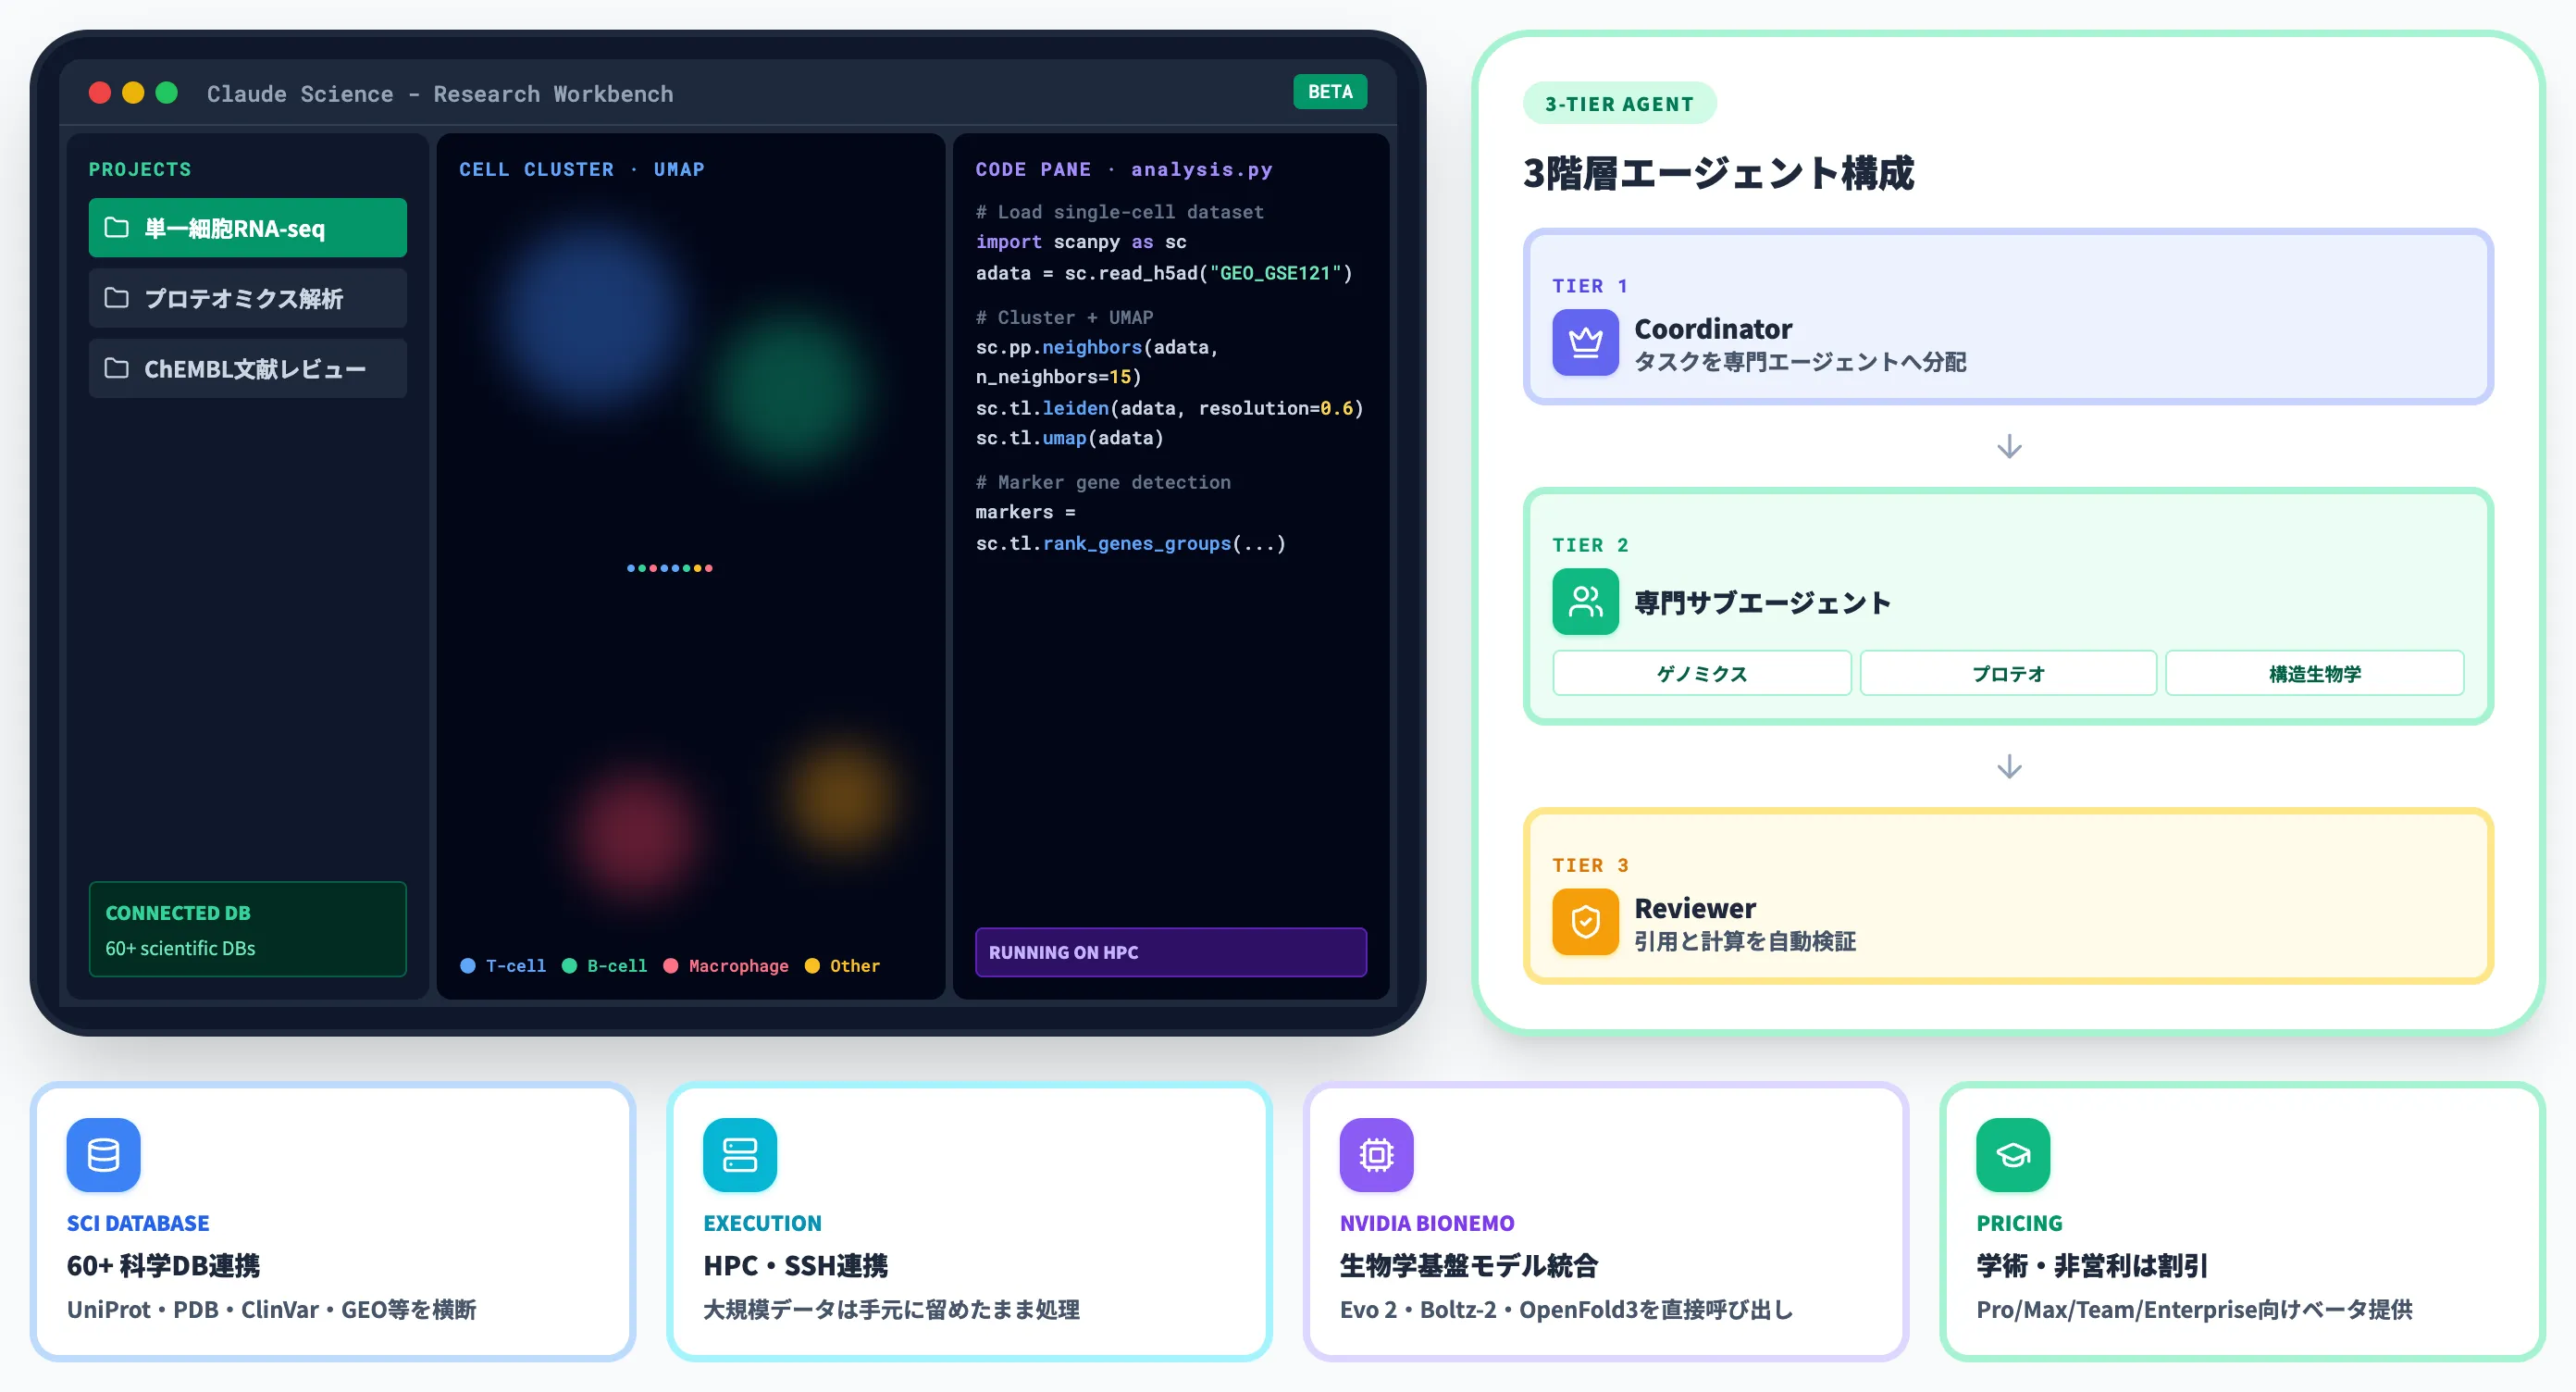
Task: Click the CONNECTED DB panel
Action: (x=247, y=929)
